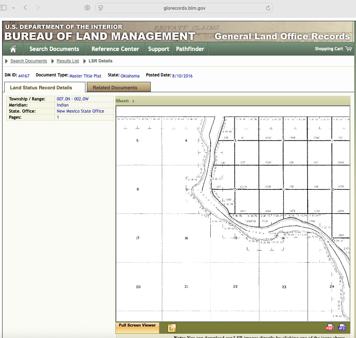356x338 pixels.
Task: Show the Safari sidebar
Action: point(4,8)
